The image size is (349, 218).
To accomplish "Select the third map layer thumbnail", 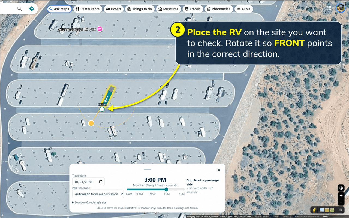I will pyautogui.click(x=332, y=210).
